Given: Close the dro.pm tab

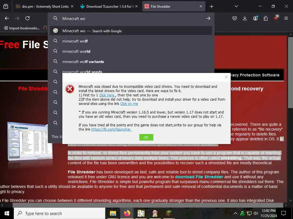Looking at the screenshot, I should coord(72,7).
